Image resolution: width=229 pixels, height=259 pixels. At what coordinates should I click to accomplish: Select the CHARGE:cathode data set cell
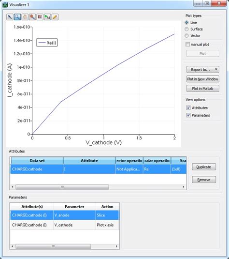[37, 169]
